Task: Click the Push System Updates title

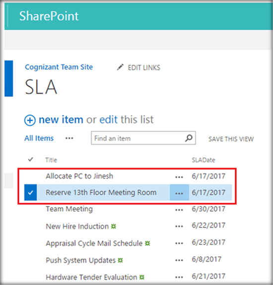Action: pos(80,260)
